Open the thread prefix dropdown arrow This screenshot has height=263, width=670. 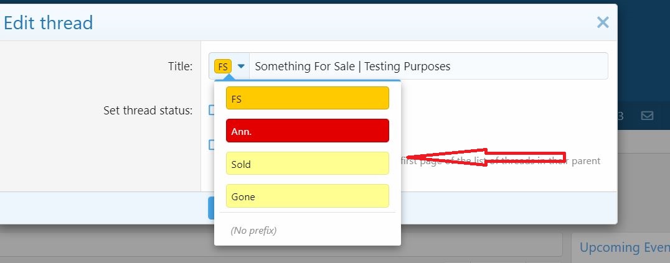[x=241, y=67]
